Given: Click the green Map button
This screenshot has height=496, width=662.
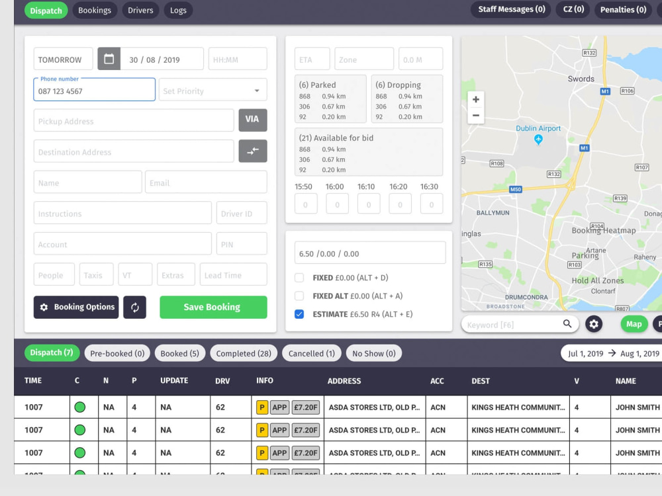Looking at the screenshot, I should pos(634,324).
